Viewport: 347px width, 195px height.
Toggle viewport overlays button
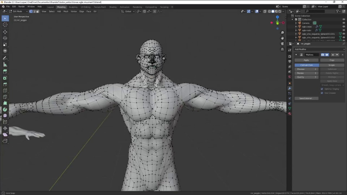coord(257,11)
